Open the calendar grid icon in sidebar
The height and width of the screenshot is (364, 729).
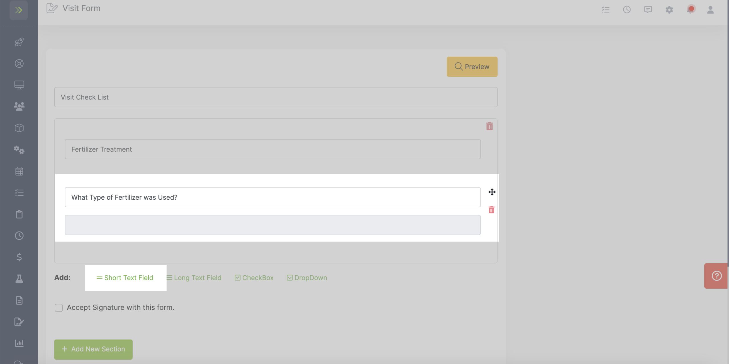point(19,171)
